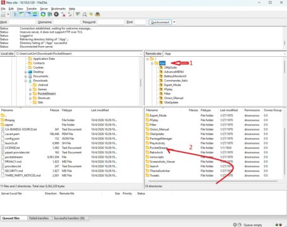Select the ffmpeg folder in local list

[x=9, y=120]
